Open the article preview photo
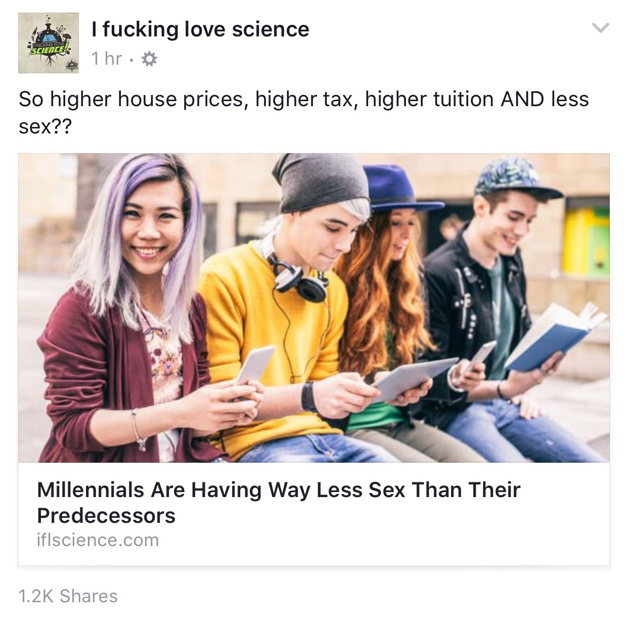 [314, 308]
